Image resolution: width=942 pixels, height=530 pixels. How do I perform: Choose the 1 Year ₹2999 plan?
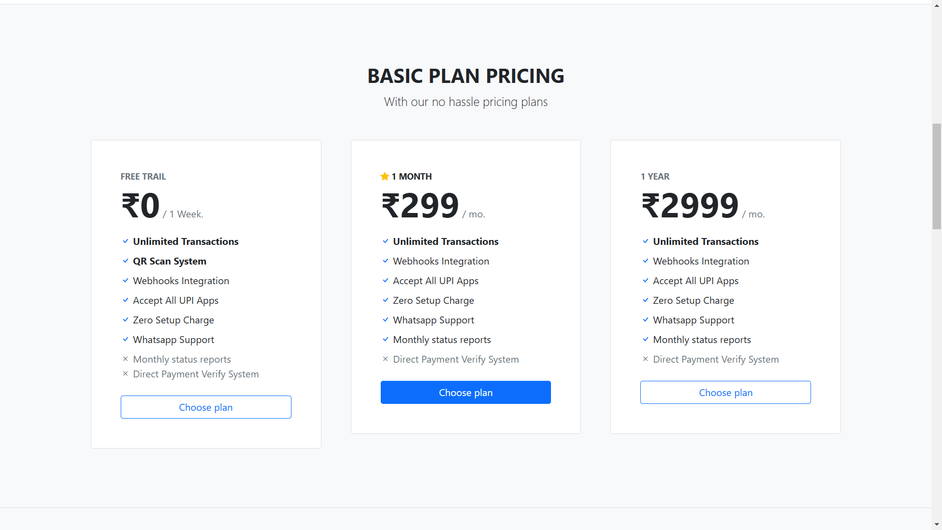(x=725, y=393)
